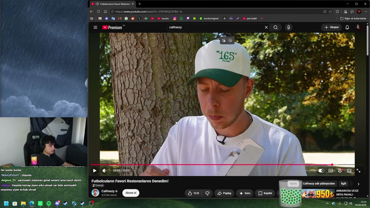Click the Oluştur create button

click(331, 27)
